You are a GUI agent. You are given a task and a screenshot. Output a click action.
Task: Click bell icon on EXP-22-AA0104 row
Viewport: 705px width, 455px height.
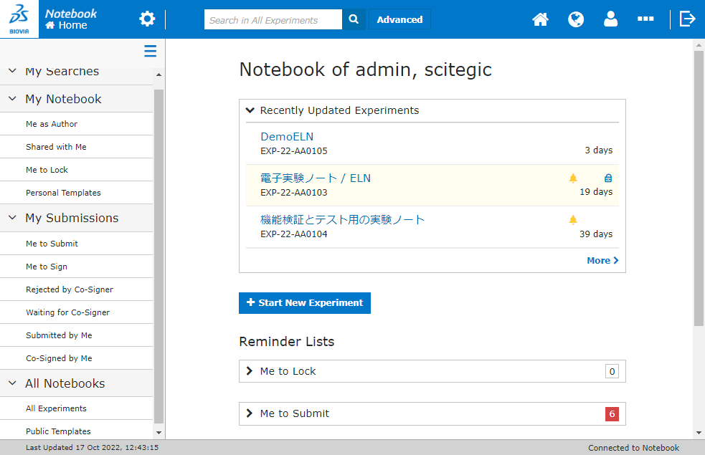coord(573,220)
